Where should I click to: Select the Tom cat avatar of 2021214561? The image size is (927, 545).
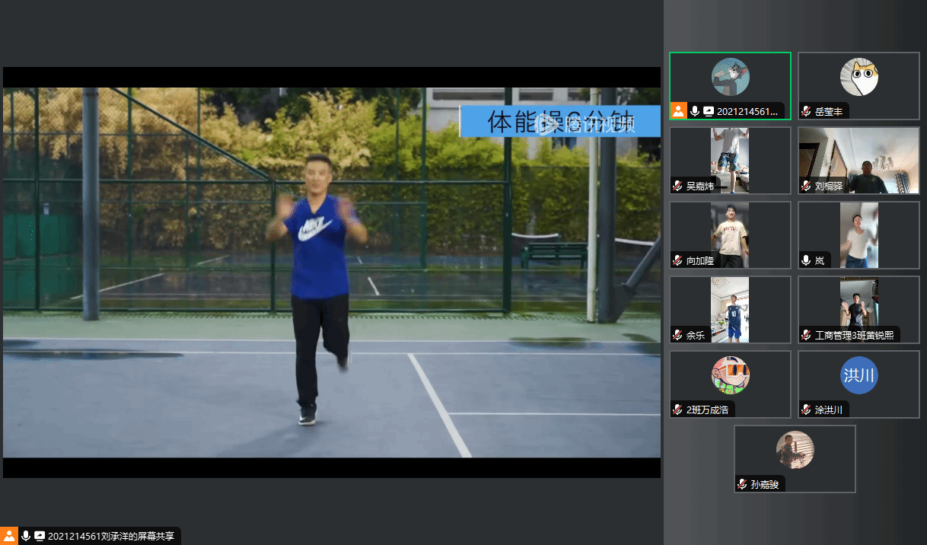click(x=730, y=77)
